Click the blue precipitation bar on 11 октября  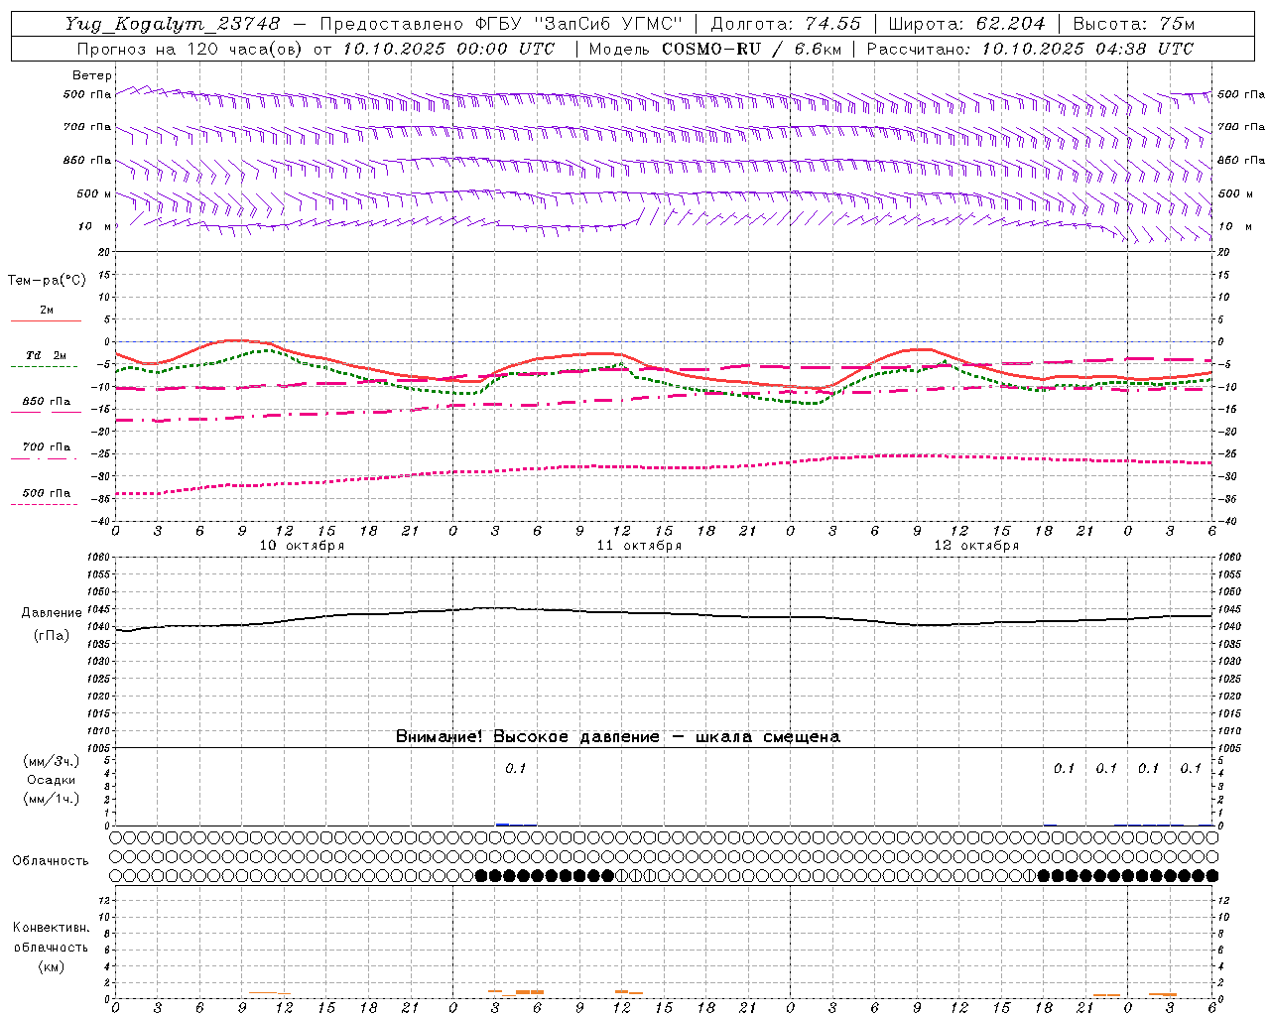[503, 824]
